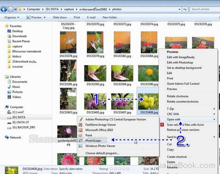Viewport: 220px width, 174px height.
Task: Open Music library
Action: pos(16,87)
